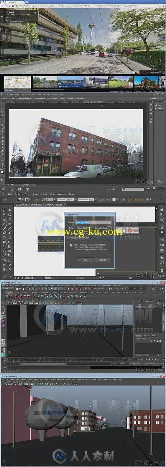Viewport: 166px width, 467px height.
Task: Click the Ps application logo icon
Action: click(3, 95)
